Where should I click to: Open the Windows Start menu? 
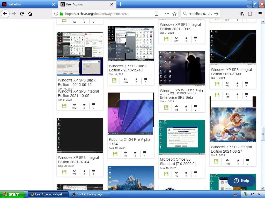pos(12,194)
